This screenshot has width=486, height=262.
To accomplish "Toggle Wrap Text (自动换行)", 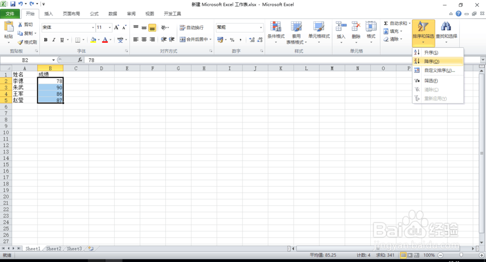I will pyautogui.click(x=191, y=28).
